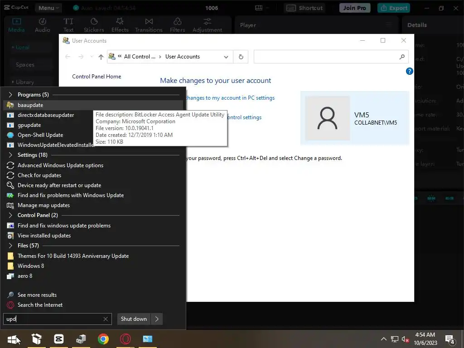
Task: Click CapCut Shortcut button
Action: (x=304, y=8)
